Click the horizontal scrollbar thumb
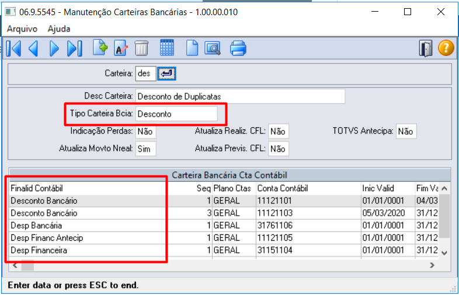The width and height of the screenshot is (459, 295). pyautogui.click(x=27, y=265)
